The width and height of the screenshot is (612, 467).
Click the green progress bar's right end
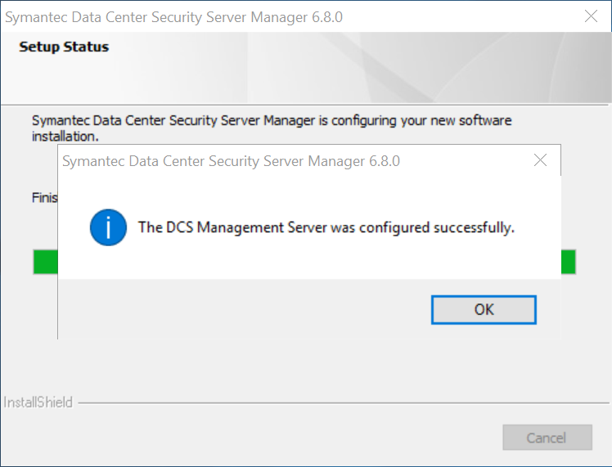tap(568, 263)
